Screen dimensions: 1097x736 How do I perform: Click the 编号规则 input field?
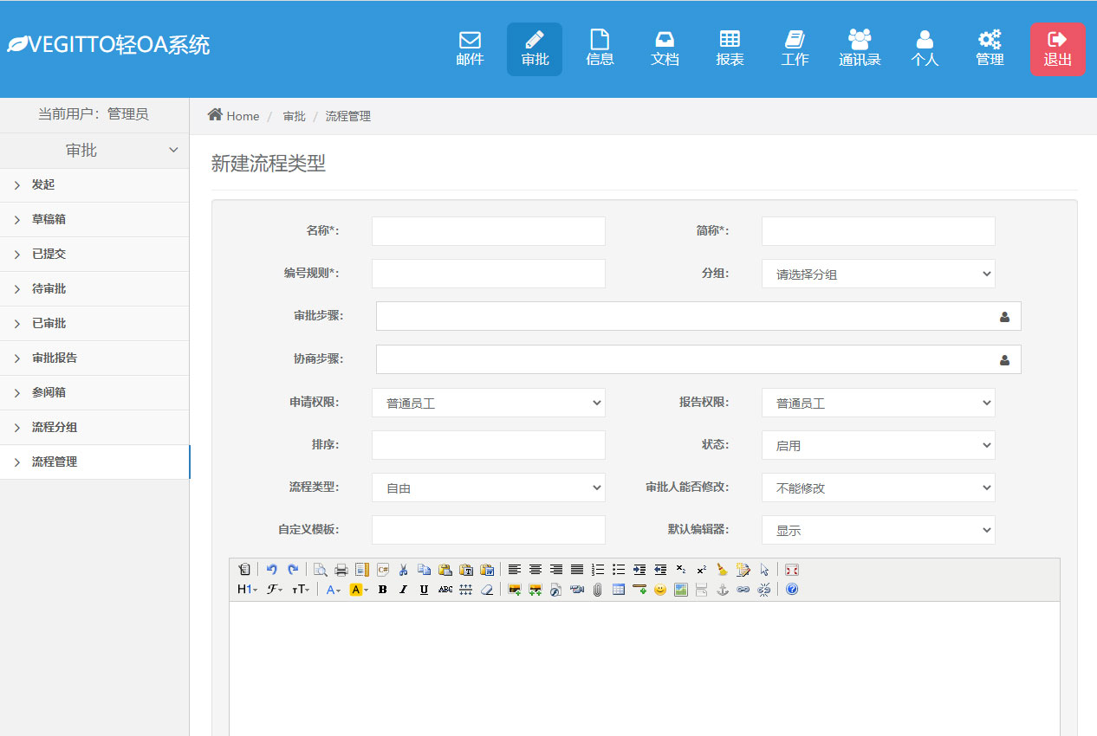(489, 274)
